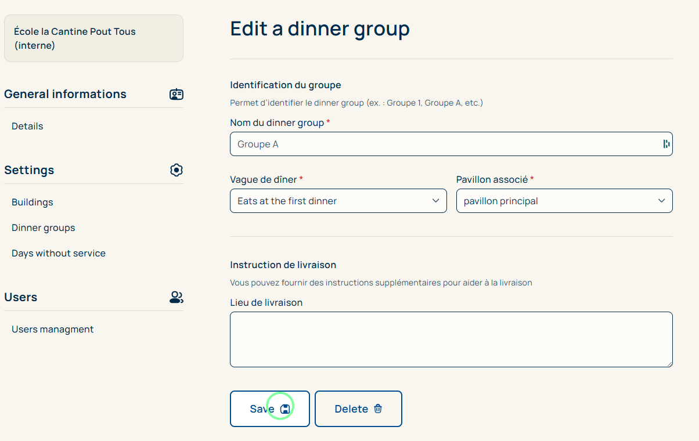The height and width of the screenshot is (441, 699).
Task: Click the icon inside the group name field
Action: coord(666,144)
